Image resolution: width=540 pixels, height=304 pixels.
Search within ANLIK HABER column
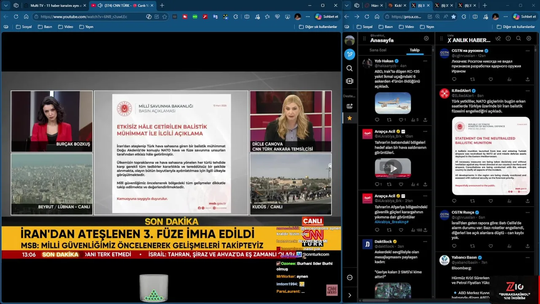pyautogui.click(x=518, y=38)
